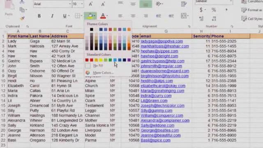Click the Copy icon in Clipboard group
This screenshot has width=263, height=148.
point(22,10)
